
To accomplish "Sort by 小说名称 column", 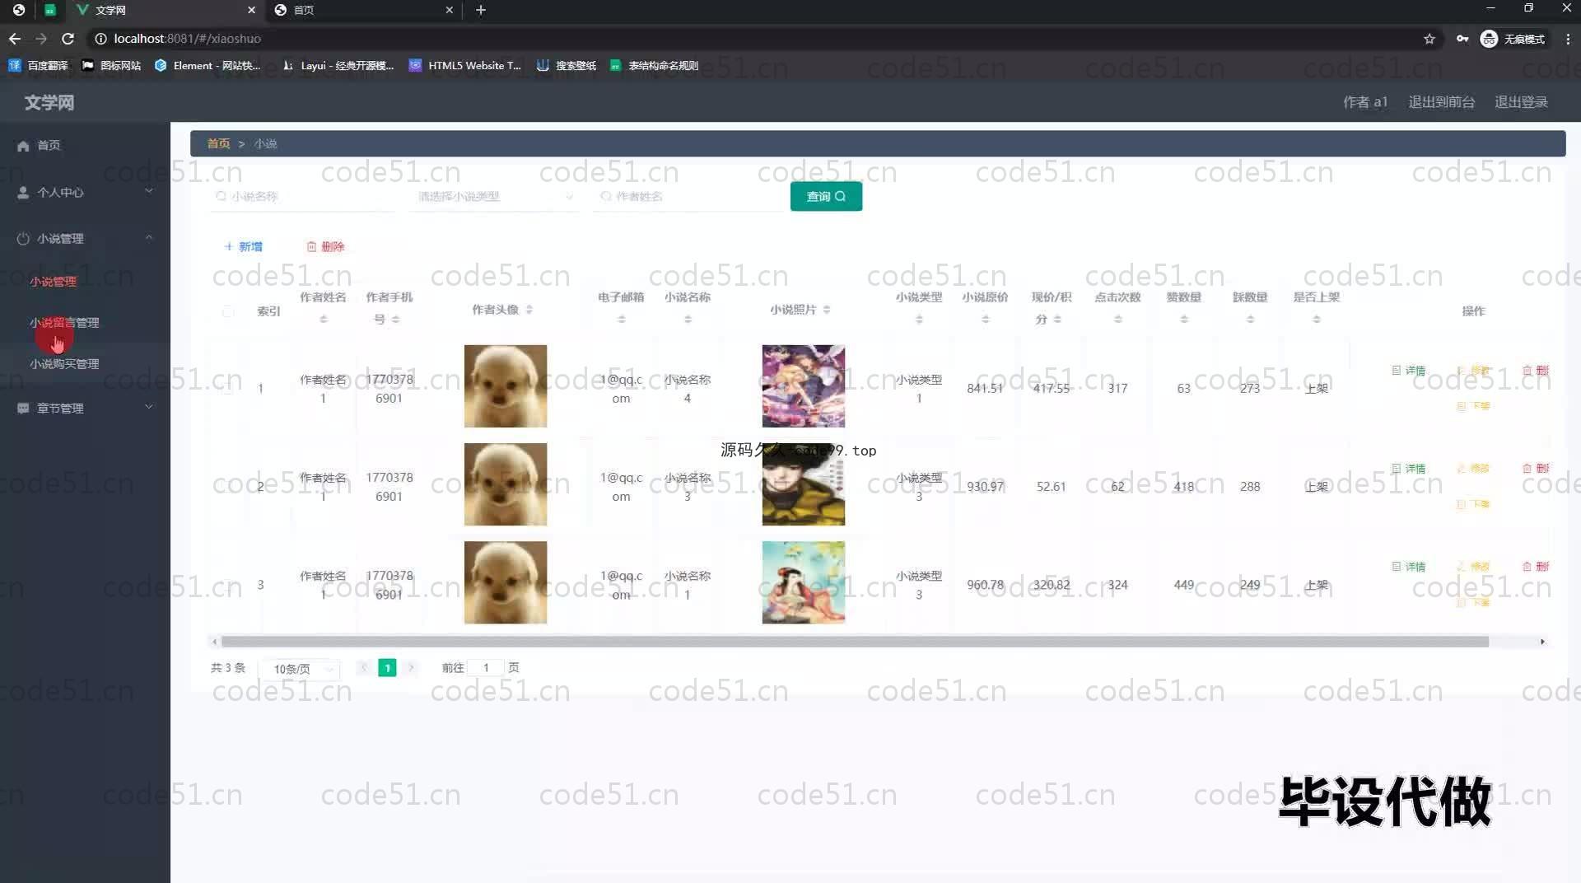I will tap(688, 320).
